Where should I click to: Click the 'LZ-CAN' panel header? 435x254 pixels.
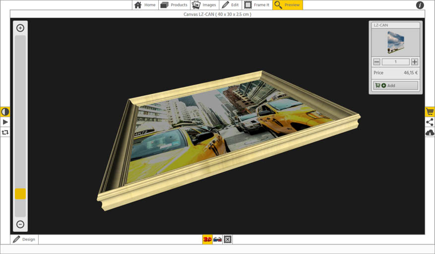tap(396, 25)
